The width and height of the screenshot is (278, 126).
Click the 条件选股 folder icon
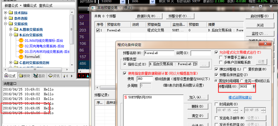(11, 18)
